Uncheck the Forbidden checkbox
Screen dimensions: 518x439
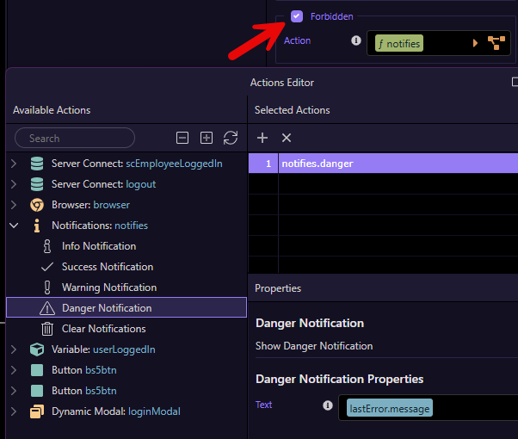pos(297,16)
